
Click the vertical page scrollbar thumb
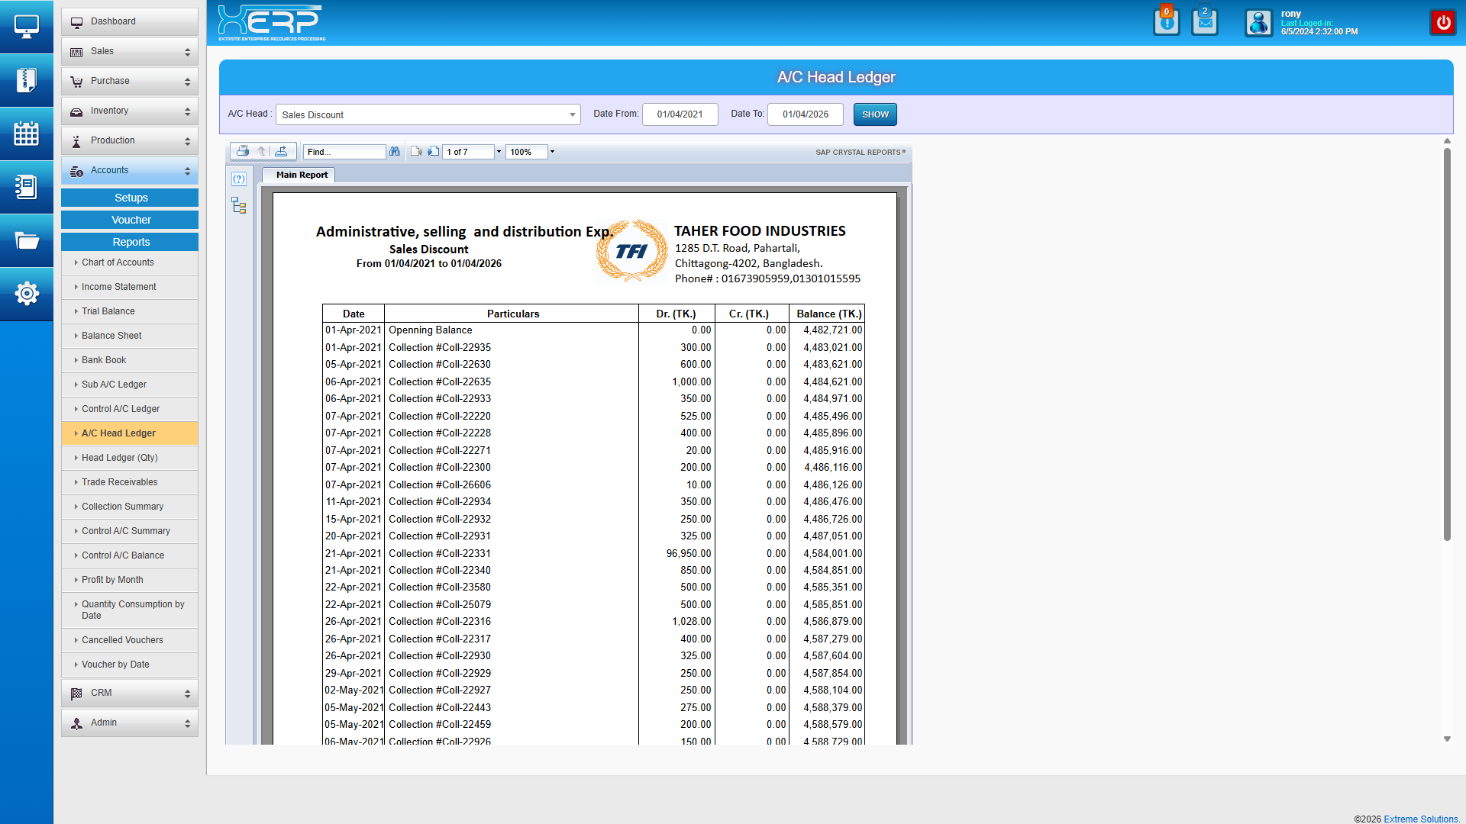pos(1447,343)
